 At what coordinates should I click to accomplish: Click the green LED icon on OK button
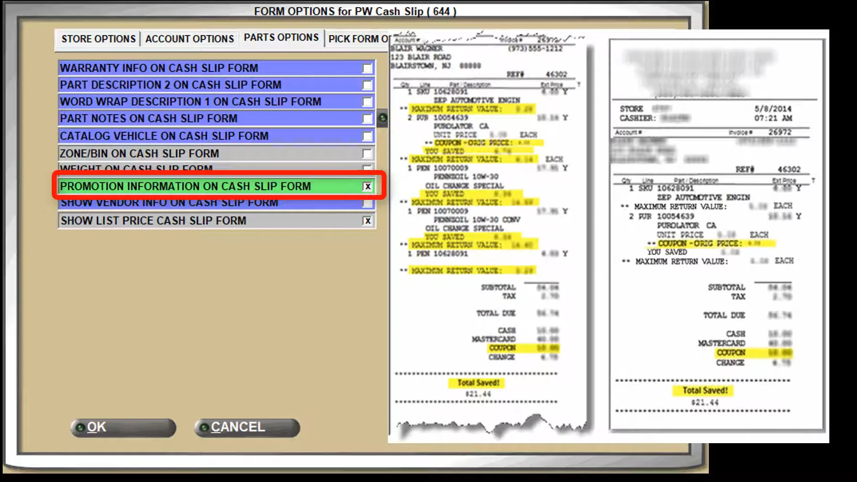(81, 427)
